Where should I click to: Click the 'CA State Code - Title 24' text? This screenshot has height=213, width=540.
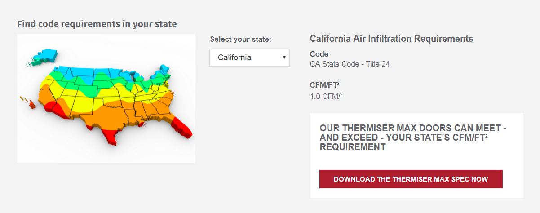350,64
